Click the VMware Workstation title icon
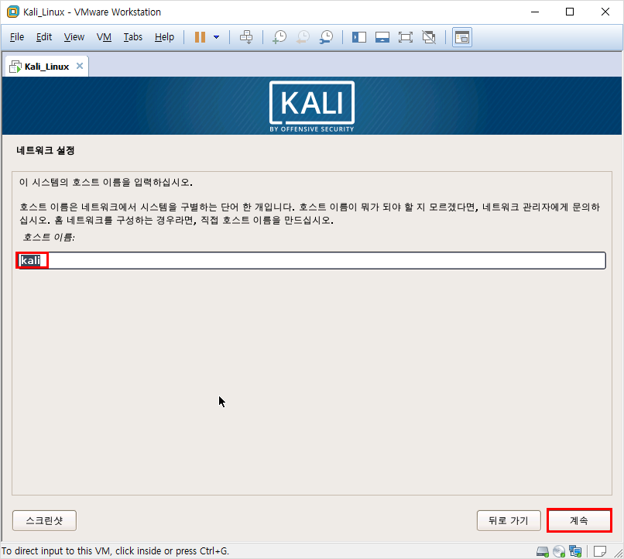The image size is (624, 559). click(12, 12)
